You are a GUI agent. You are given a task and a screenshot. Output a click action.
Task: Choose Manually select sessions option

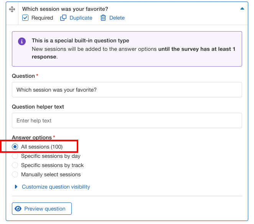point(15,174)
